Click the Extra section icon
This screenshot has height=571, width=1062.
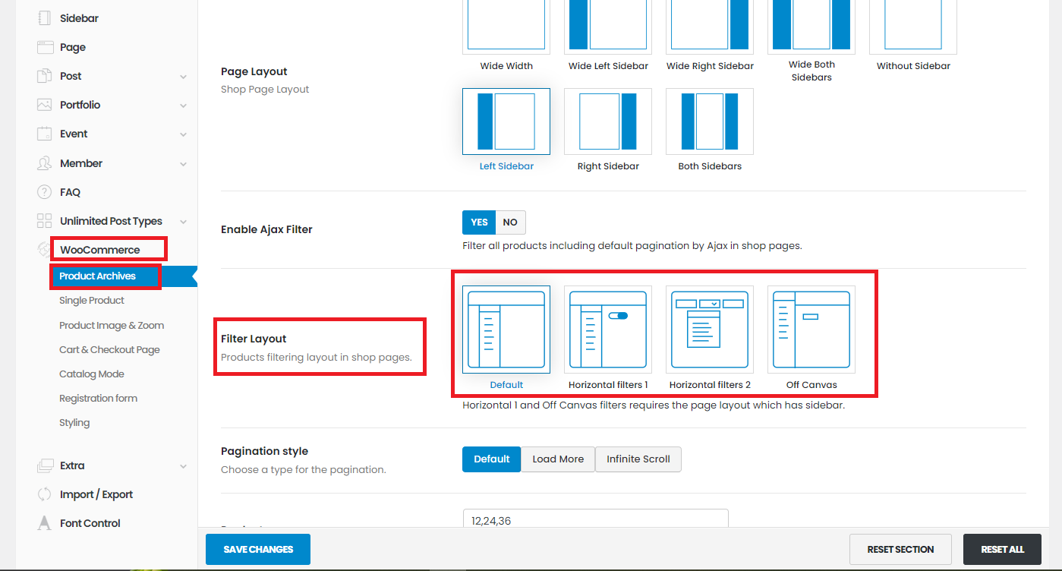pyautogui.click(x=44, y=465)
